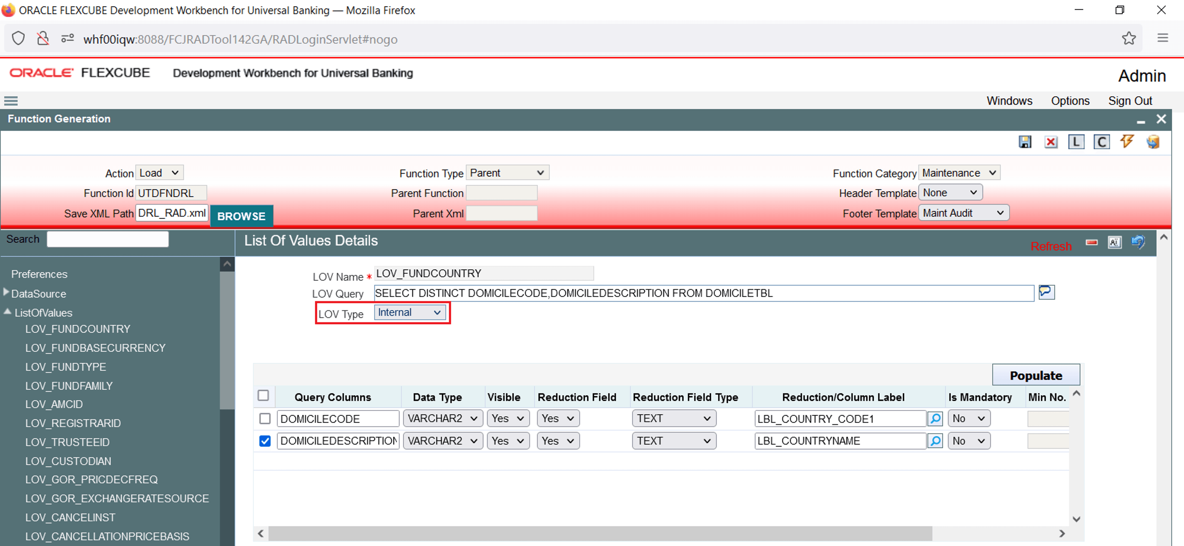
Task: Click the C toolbar icon
Action: pos(1101,142)
